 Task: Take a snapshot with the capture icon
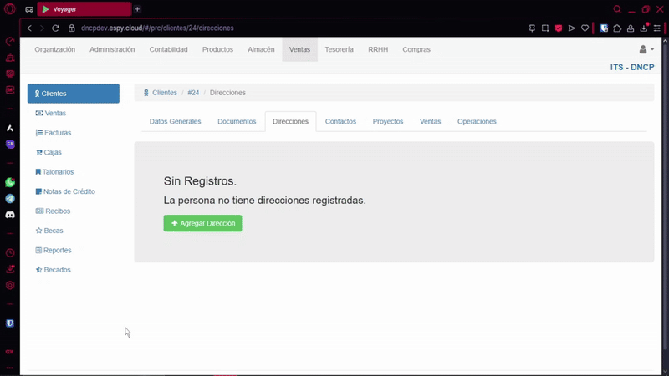pyautogui.click(x=545, y=28)
